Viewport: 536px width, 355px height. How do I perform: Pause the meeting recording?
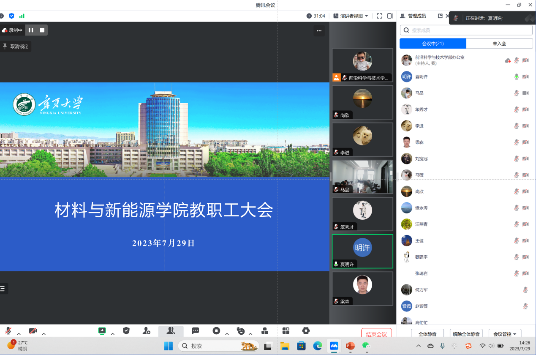(31, 30)
